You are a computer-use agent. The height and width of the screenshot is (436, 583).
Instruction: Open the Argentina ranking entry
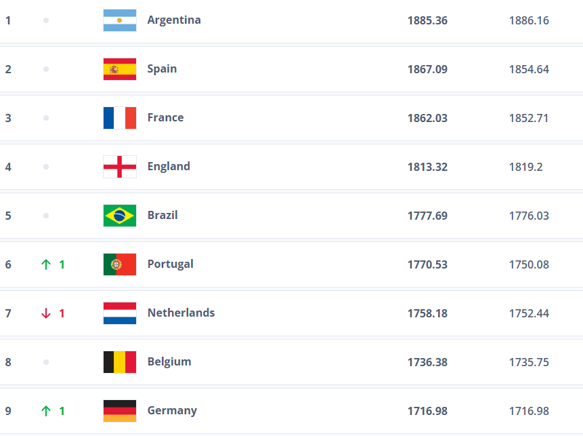coord(174,20)
